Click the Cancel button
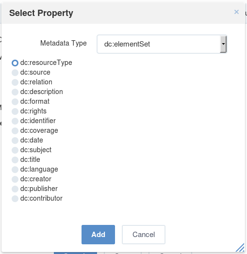 pos(144,235)
